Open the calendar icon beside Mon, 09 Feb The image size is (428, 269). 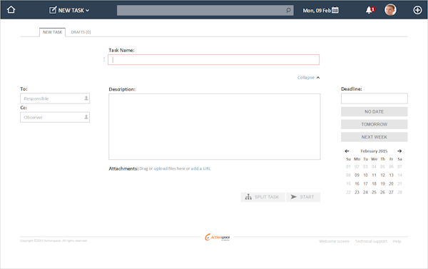335,10
